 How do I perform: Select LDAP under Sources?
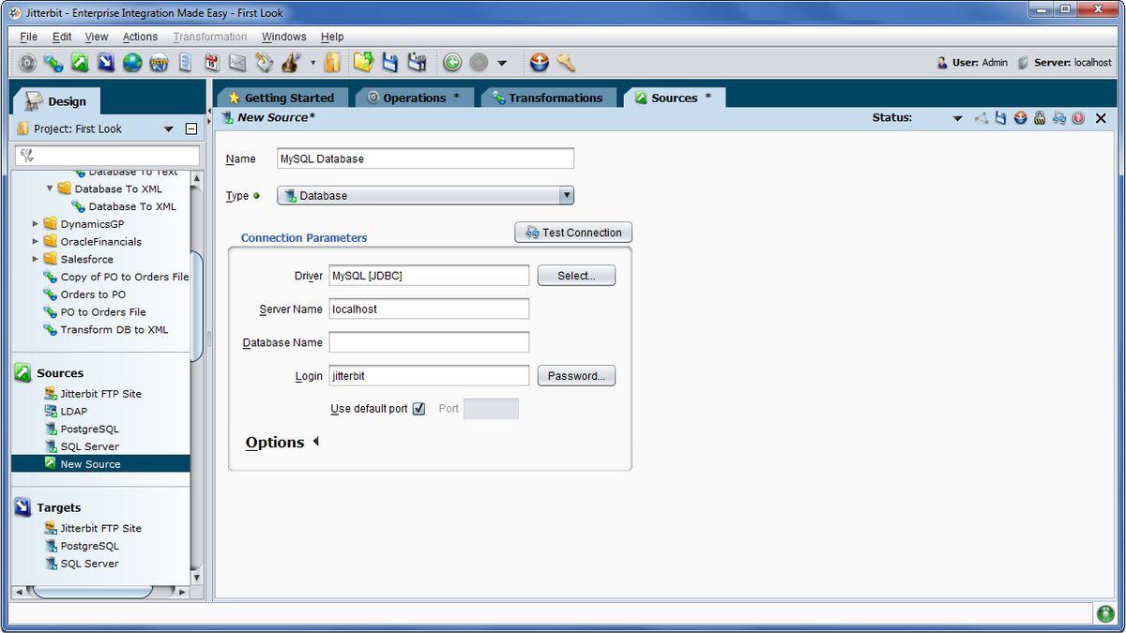[74, 411]
